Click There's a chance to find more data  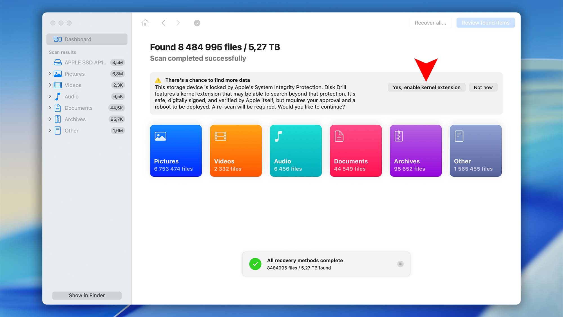point(207,80)
